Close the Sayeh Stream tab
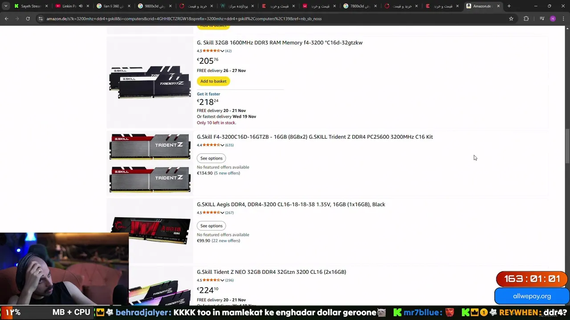 (x=46, y=6)
